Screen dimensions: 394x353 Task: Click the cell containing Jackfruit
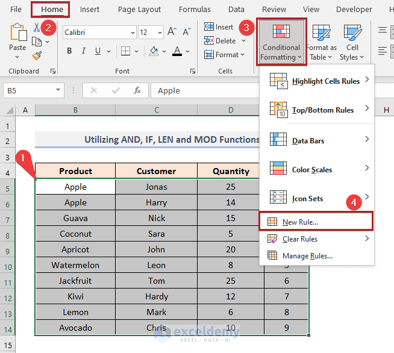point(75,281)
